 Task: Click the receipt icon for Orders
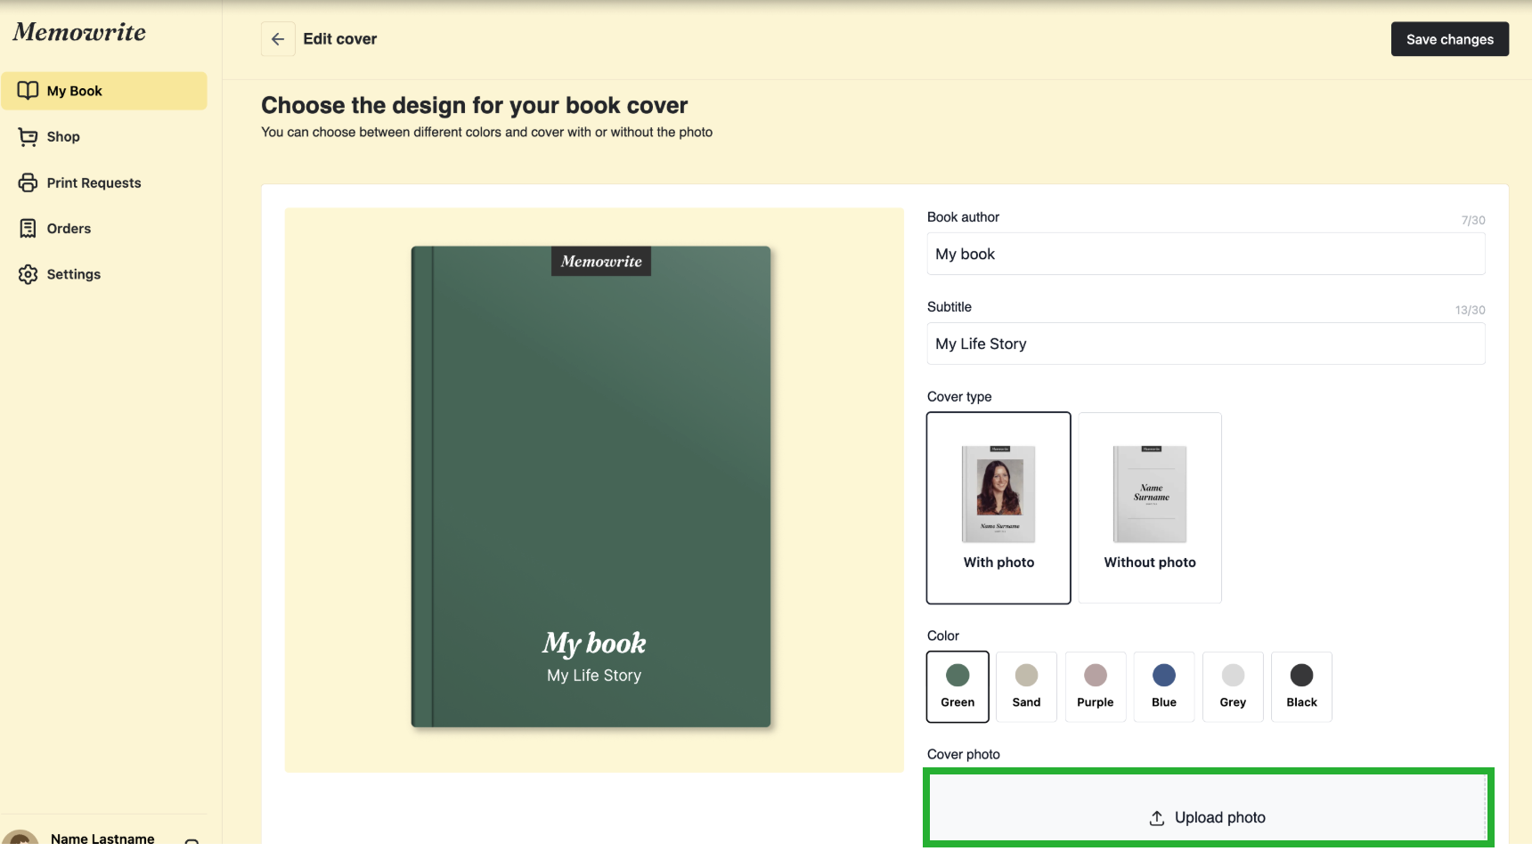29,229
